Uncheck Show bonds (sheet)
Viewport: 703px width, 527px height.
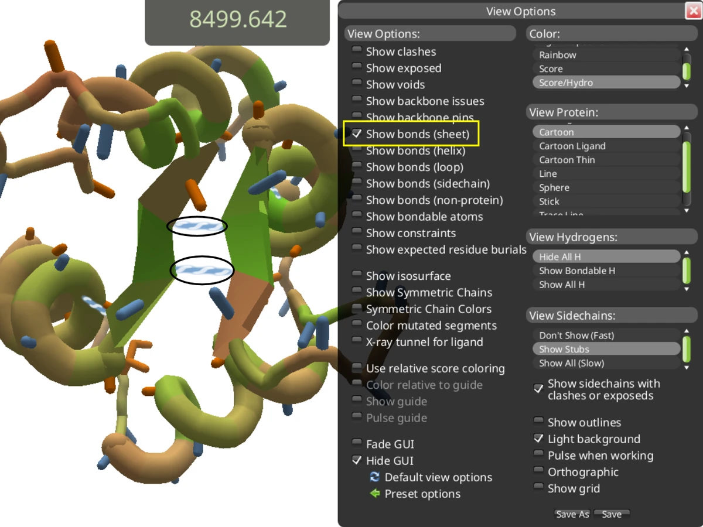[x=357, y=133]
